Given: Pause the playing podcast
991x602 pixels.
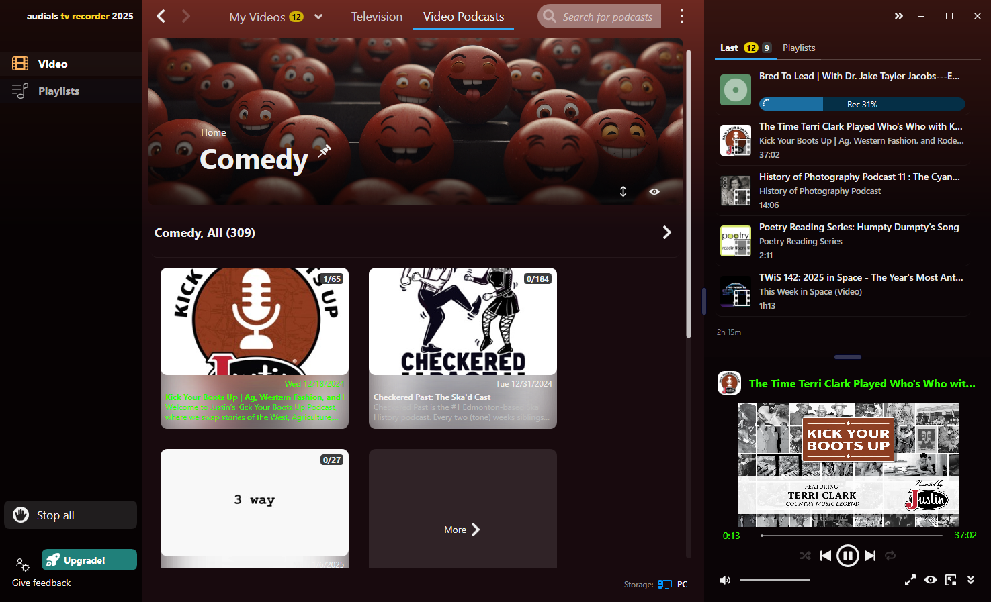Looking at the screenshot, I should (848, 556).
